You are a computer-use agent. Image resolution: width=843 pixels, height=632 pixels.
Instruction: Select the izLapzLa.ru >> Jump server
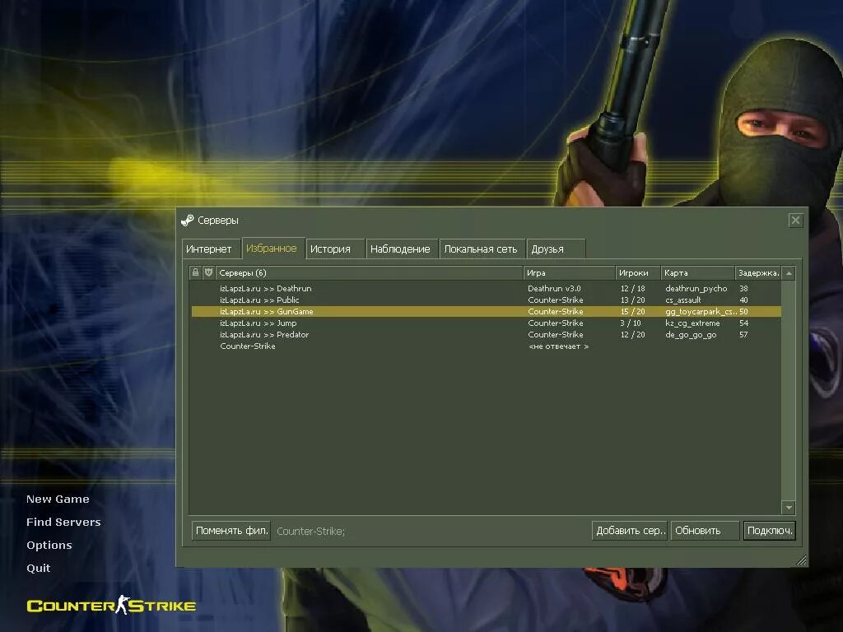[x=486, y=323]
